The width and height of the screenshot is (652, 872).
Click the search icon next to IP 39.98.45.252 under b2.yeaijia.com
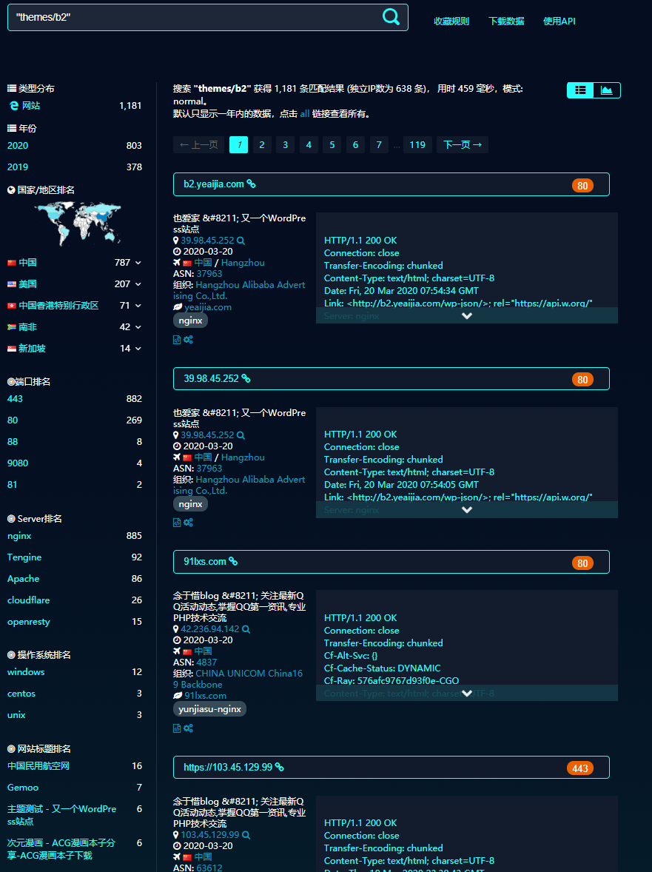point(241,241)
